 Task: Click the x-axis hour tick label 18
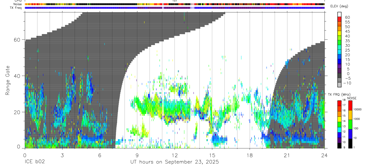point(249,155)
